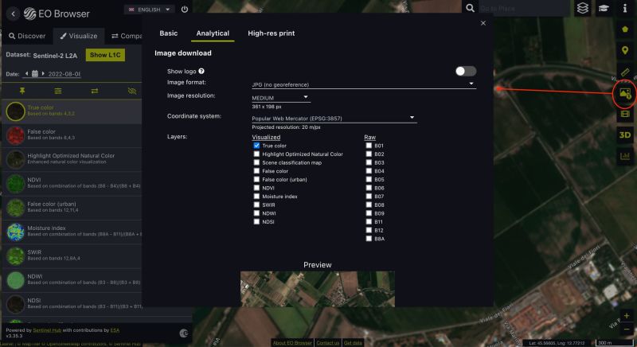Image resolution: width=637 pixels, height=347 pixels.
Task: Click the hide layer crossed-eye icon
Action: (x=131, y=91)
